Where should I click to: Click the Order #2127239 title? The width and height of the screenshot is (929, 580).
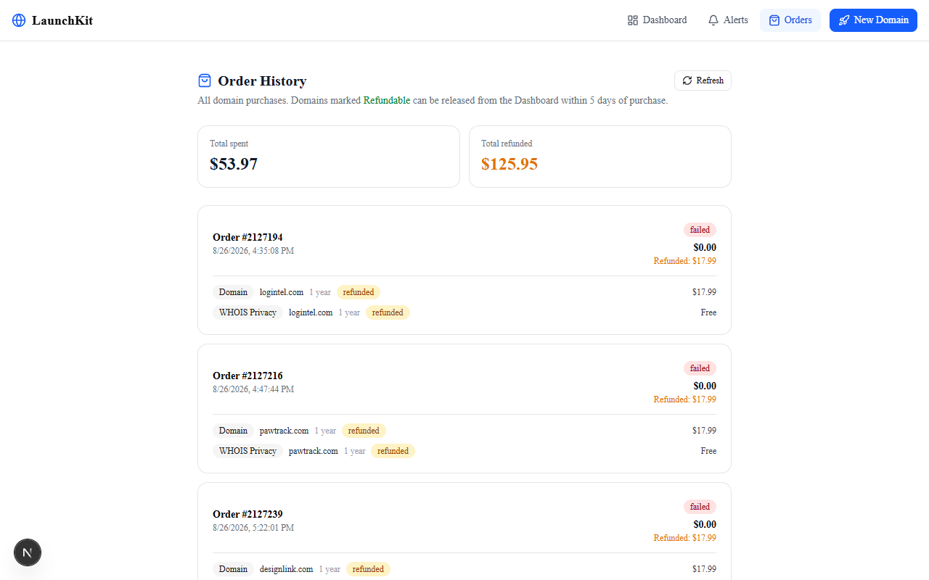[247, 514]
